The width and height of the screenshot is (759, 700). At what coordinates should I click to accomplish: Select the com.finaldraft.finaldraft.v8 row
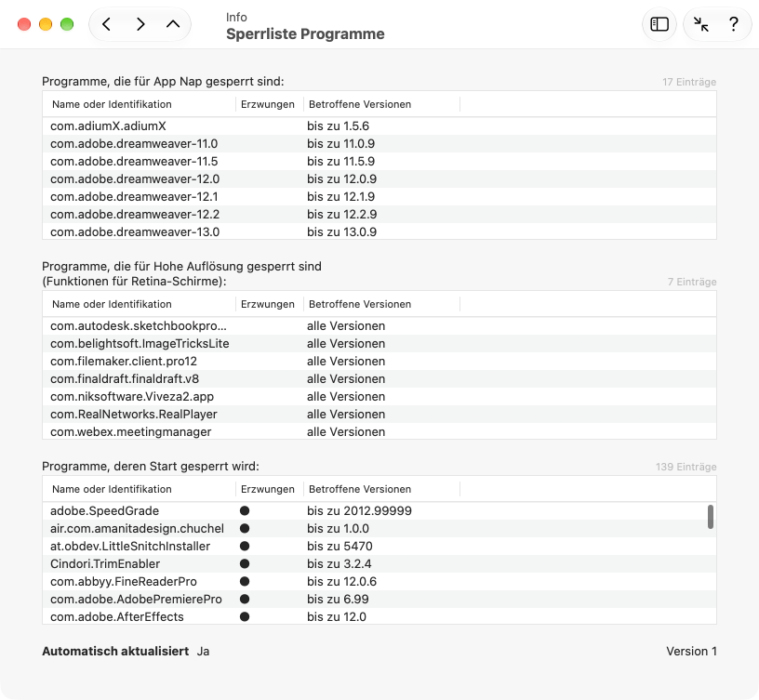pos(379,378)
